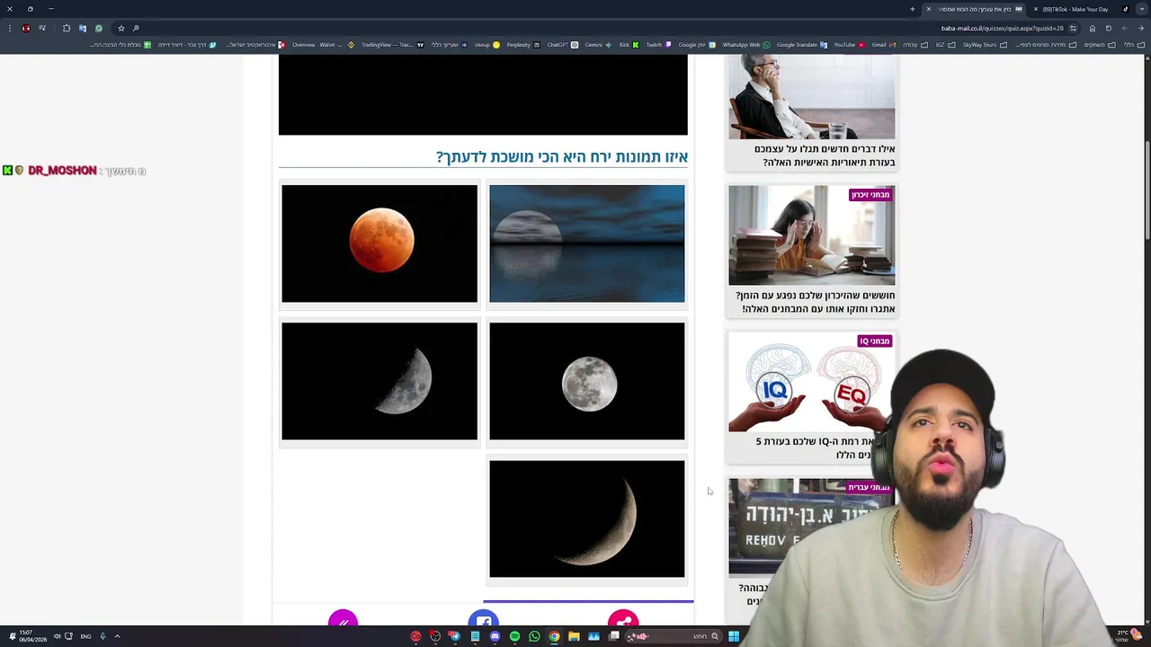Bookmark this page with the star icon
1151x647 pixels.
pyautogui.click(x=121, y=28)
